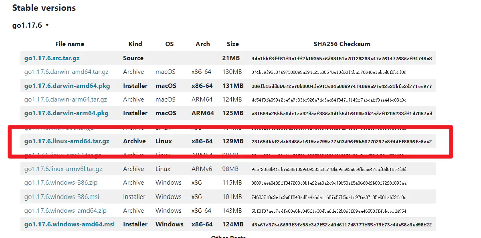Image resolution: width=481 pixels, height=238 pixels.
Task: Get the go1.17.6.windows-amd64.msi installer
Action: pos(69,224)
